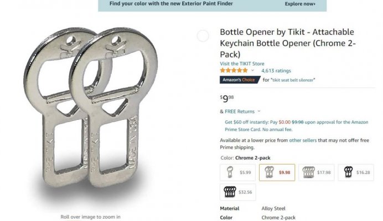Image resolution: width=383 pixels, height=221 pixels.
Task: Click Explore now in paint finder banner
Action: coord(300,4)
